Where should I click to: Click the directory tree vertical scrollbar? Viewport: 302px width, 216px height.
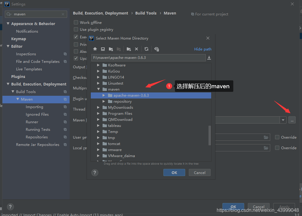pos(209,135)
